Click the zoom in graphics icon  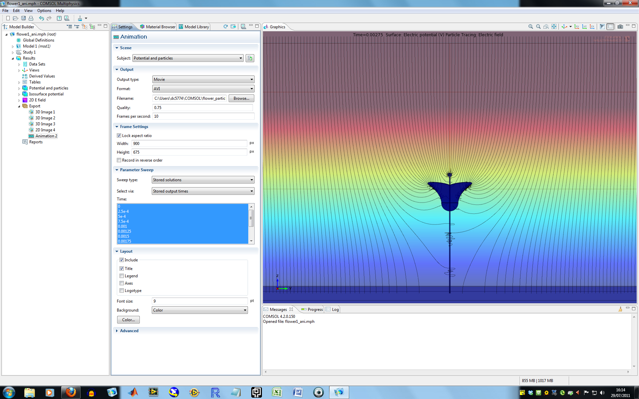(531, 27)
